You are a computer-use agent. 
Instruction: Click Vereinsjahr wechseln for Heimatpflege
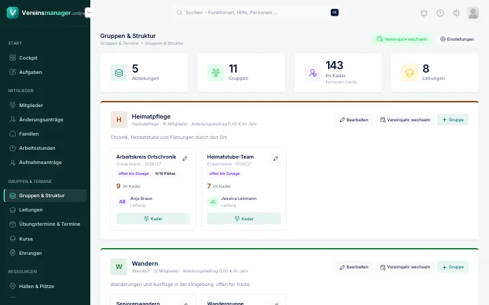(x=405, y=120)
